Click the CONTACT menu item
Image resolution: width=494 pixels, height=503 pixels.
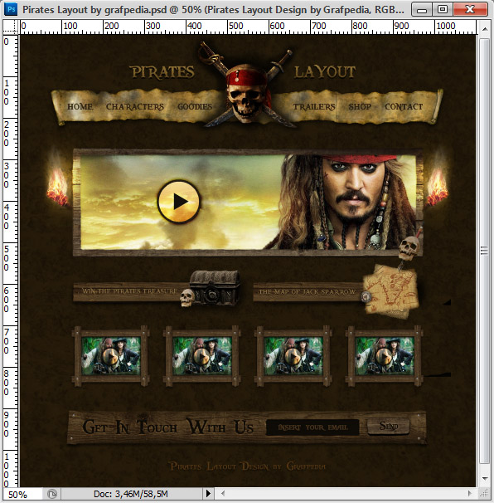coord(404,106)
